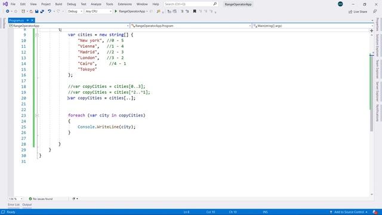Open Any CPU platform dropdown
382x215 pixels.
point(98,11)
